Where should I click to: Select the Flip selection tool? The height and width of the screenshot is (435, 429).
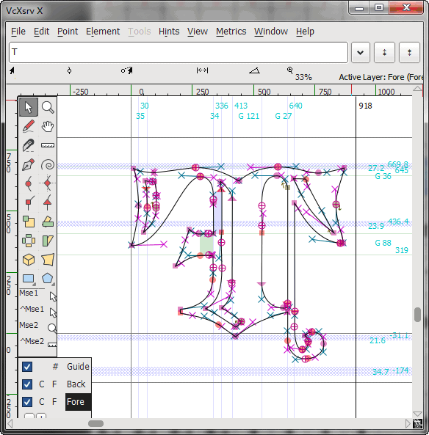[48, 222]
